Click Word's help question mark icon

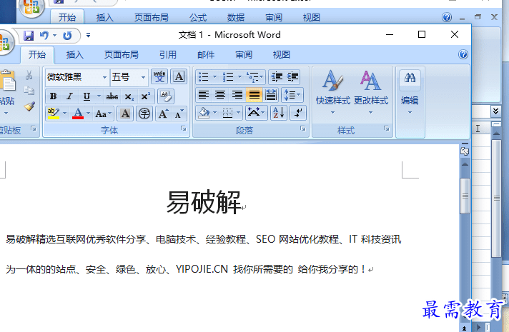(x=463, y=54)
